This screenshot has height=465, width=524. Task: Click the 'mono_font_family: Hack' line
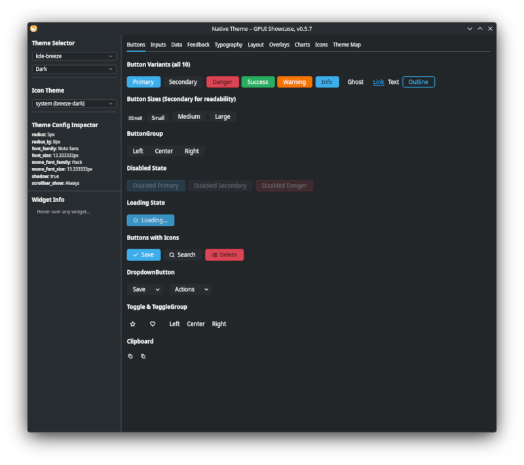[57, 162]
